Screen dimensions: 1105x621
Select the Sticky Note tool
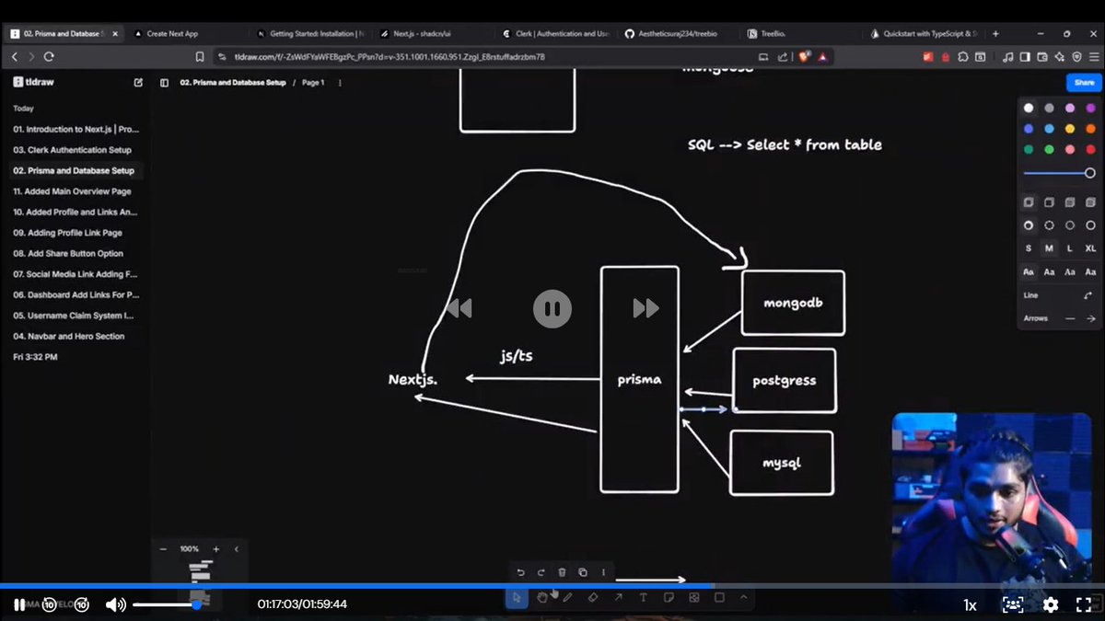click(669, 597)
